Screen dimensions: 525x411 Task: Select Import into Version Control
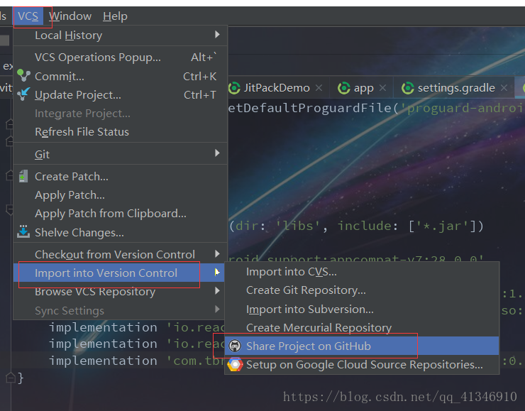click(x=120, y=273)
